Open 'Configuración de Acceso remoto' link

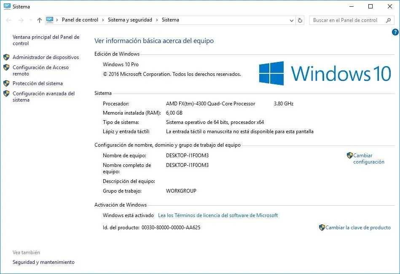(40, 70)
